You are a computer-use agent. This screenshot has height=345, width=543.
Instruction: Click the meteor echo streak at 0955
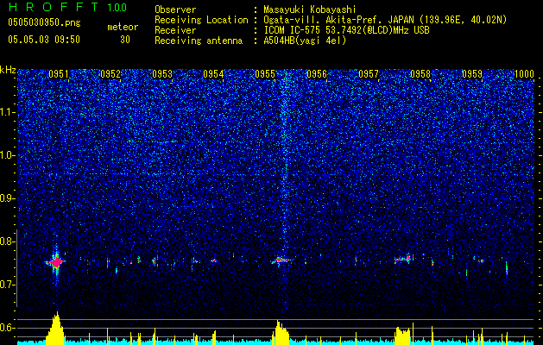coord(281,260)
